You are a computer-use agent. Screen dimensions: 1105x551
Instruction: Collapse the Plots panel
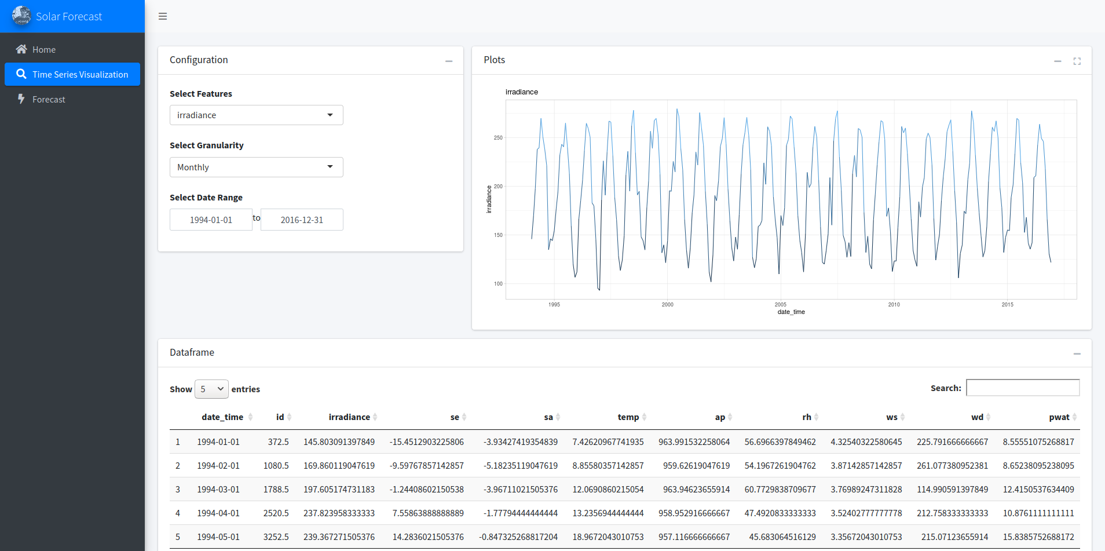click(1058, 61)
